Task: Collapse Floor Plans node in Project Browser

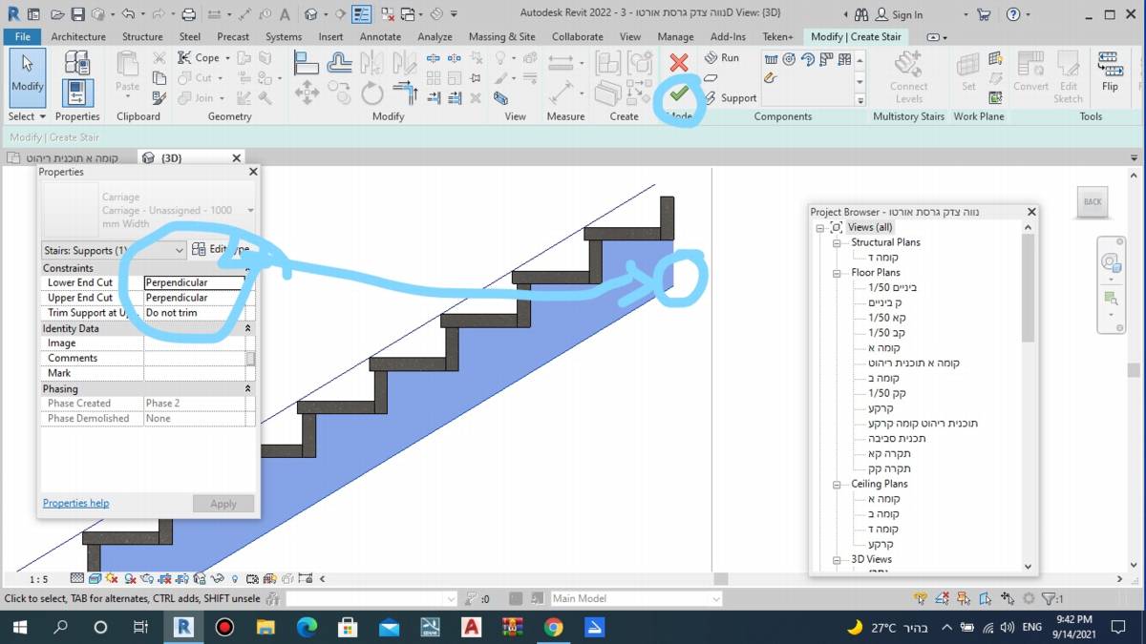Action: [835, 273]
